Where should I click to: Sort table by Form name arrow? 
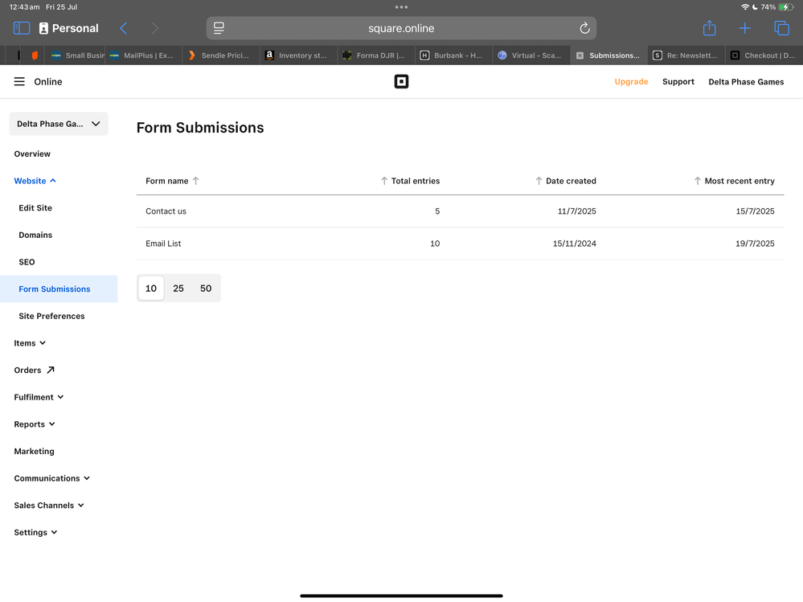195,181
